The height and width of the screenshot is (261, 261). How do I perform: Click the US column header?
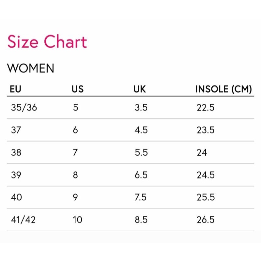pyautogui.click(x=78, y=89)
